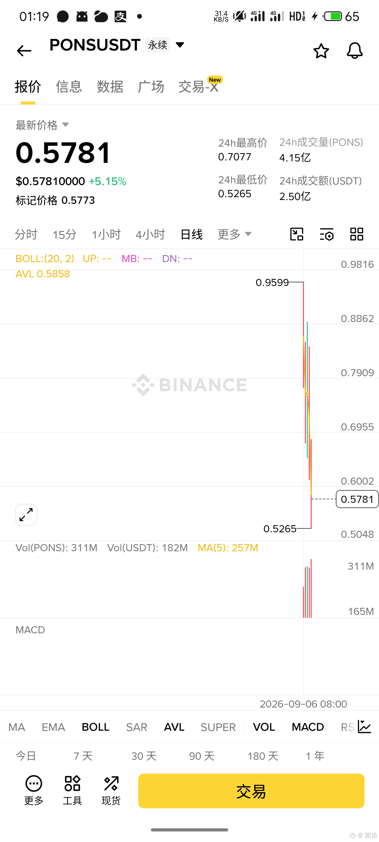
Task: Select the 30 天 performance range
Action: 144,756
